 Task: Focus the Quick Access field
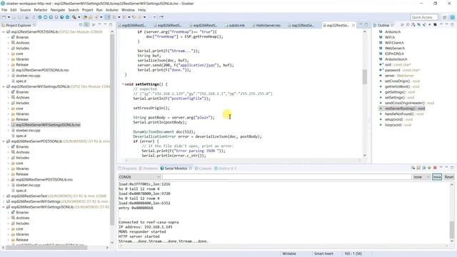423,17
